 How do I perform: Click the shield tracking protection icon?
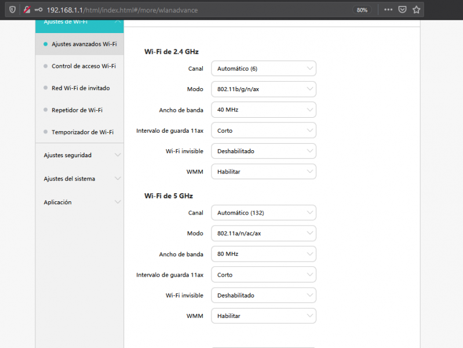[x=13, y=10]
